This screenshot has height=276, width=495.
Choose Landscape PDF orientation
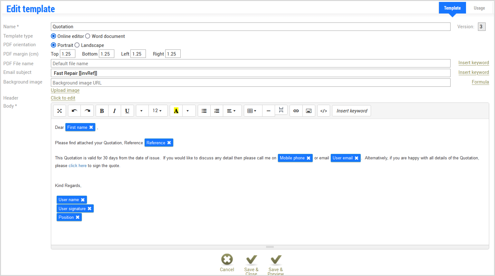(x=77, y=45)
